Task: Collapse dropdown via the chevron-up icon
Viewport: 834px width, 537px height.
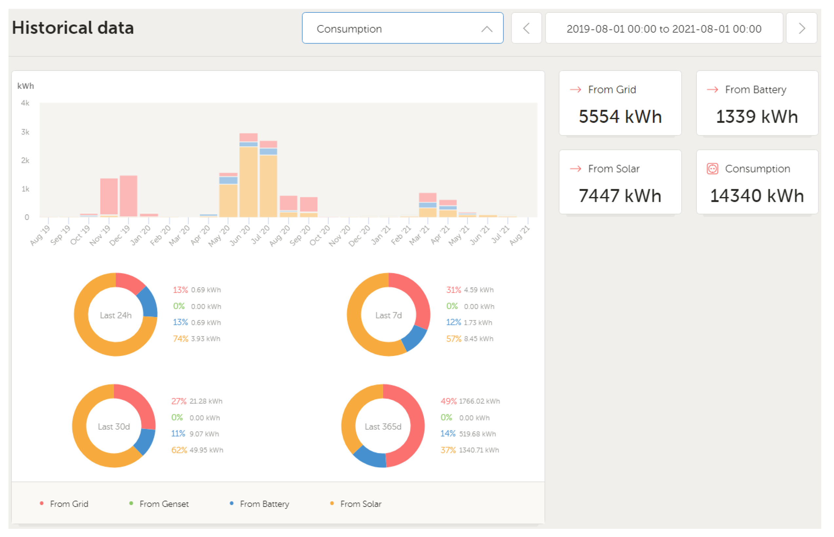Action: 487,29
